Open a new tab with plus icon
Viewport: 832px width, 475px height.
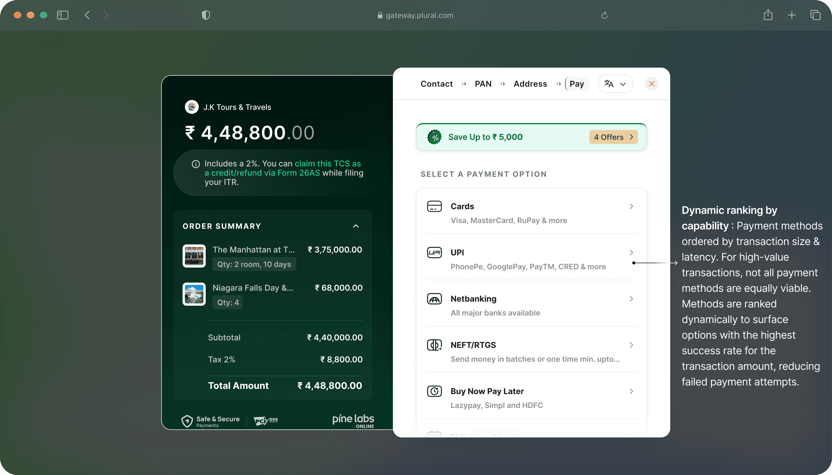pos(792,15)
